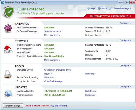
Task: Toggle Web Browsing Protection ENABLED status
Action: pos(49,45)
